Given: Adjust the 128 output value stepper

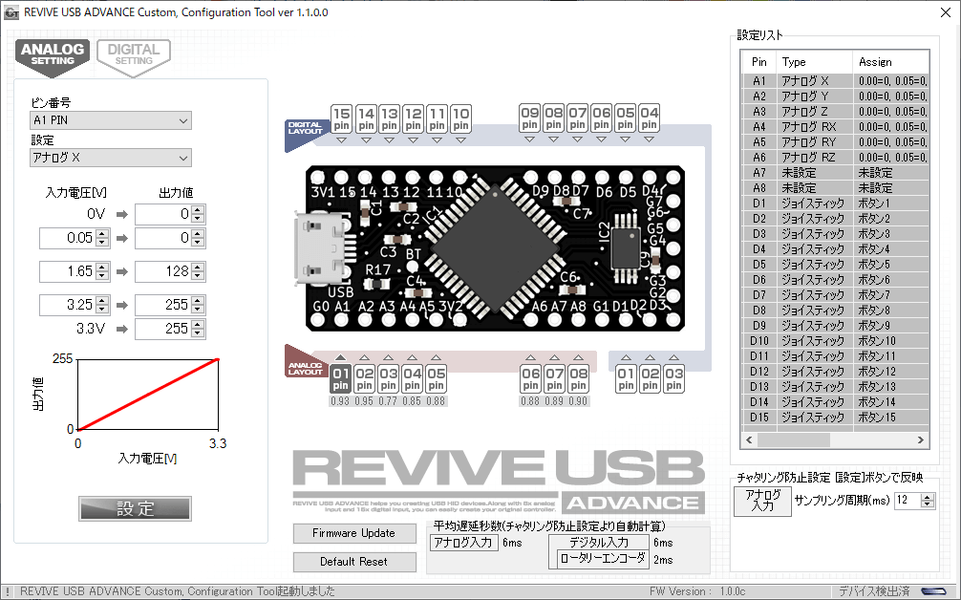Looking at the screenshot, I should click(x=198, y=271).
